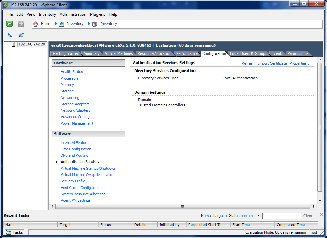Image resolution: width=327 pixels, height=238 pixels.
Task: Open Agent VM Settings
Action: [76, 200]
